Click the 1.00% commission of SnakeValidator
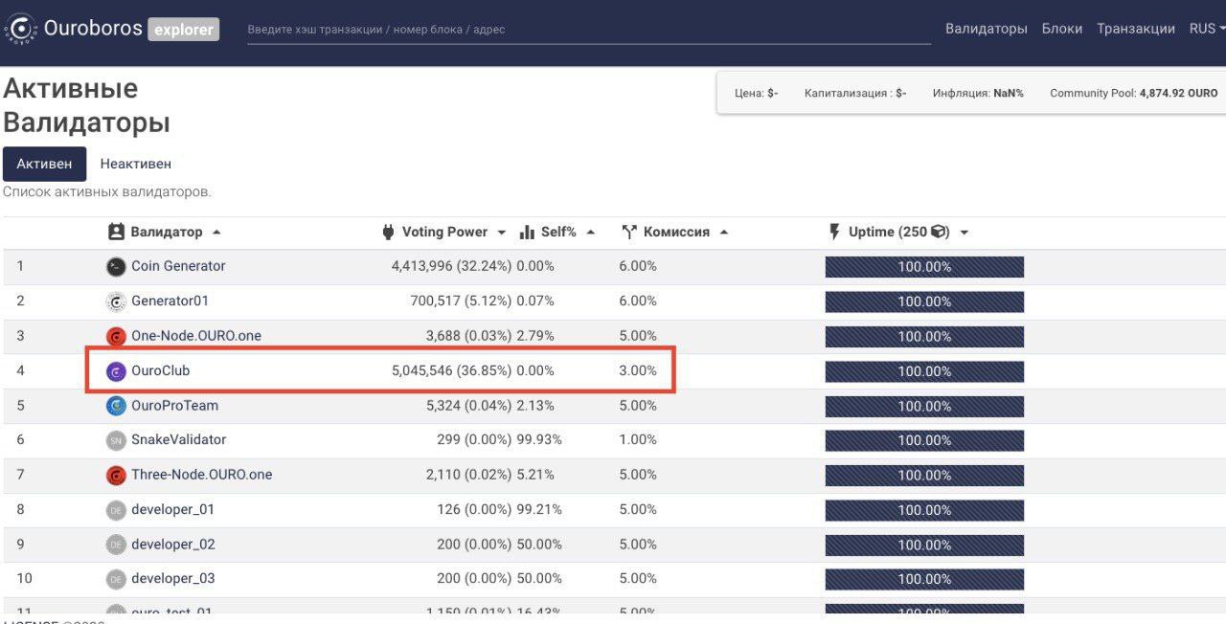1226x624 pixels. (x=638, y=439)
